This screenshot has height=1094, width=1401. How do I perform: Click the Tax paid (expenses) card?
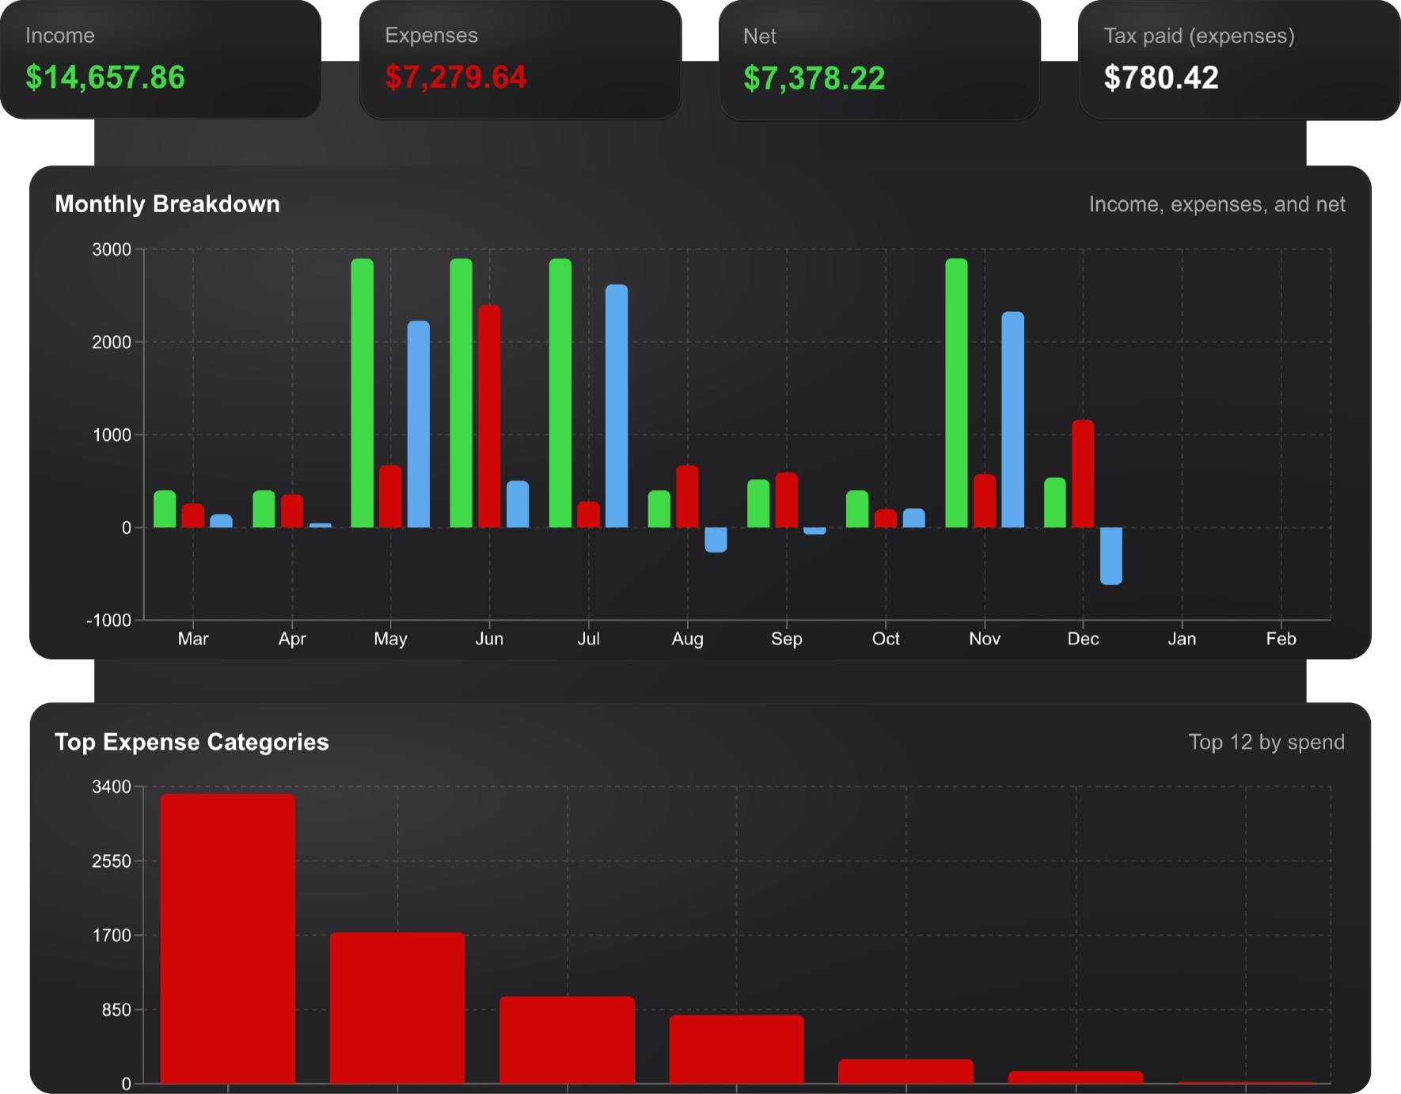1239,59
